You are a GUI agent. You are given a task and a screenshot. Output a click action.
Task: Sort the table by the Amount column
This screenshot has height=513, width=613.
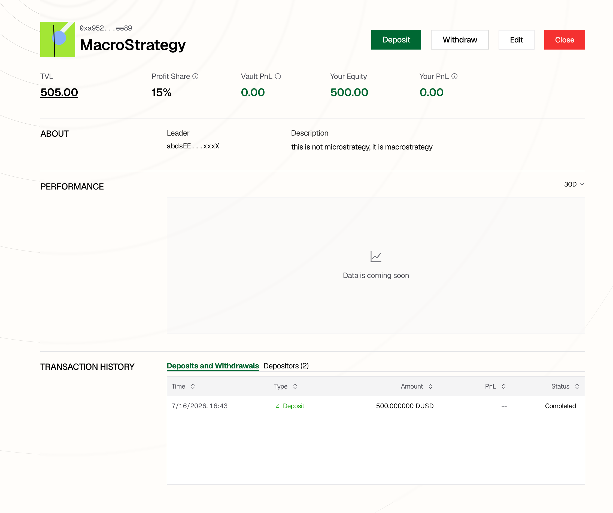tap(430, 386)
